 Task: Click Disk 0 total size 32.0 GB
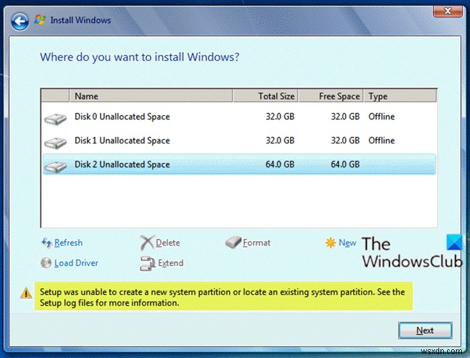[280, 117]
